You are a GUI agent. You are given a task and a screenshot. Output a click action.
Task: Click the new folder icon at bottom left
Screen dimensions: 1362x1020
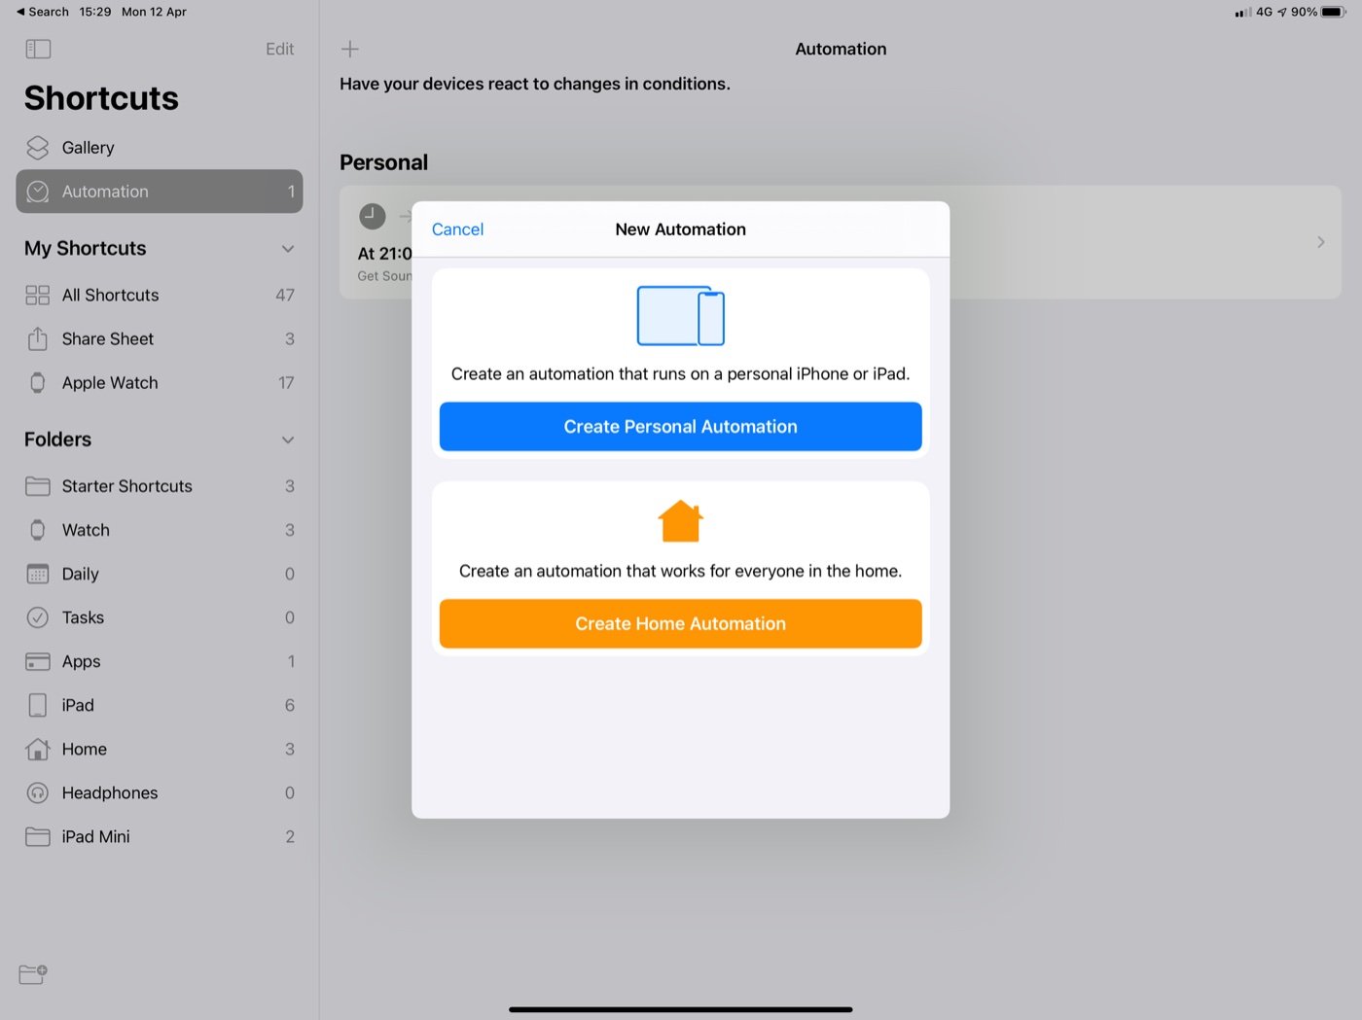click(31, 974)
